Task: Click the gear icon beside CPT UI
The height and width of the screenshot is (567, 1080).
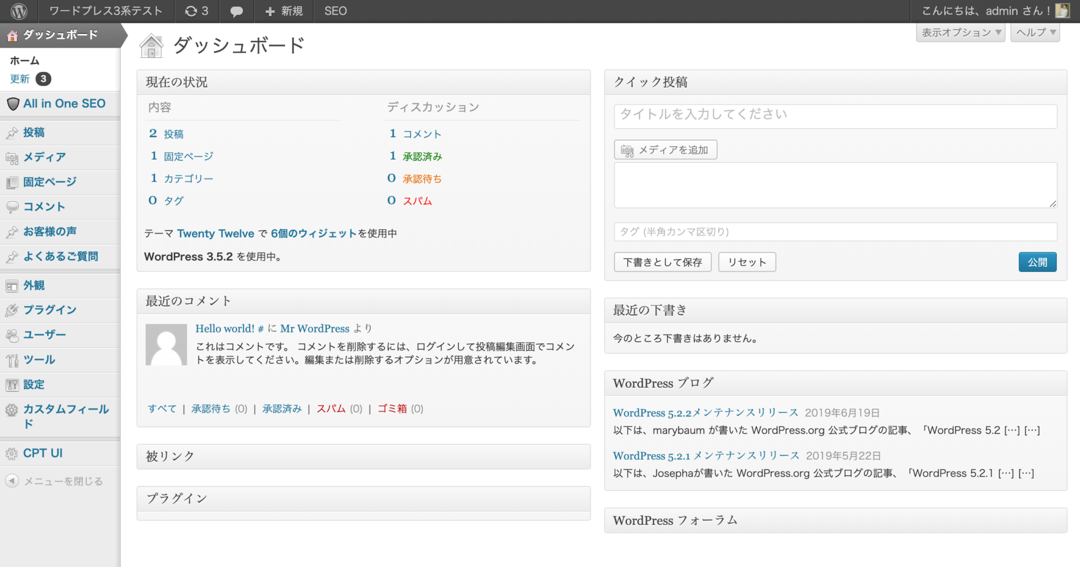Action: click(12, 453)
